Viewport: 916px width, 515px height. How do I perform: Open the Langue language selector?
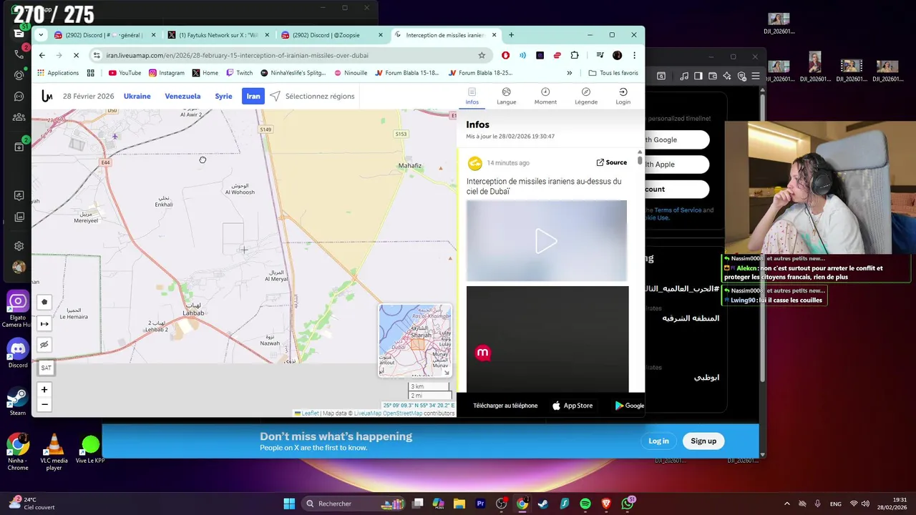[506, 96]
